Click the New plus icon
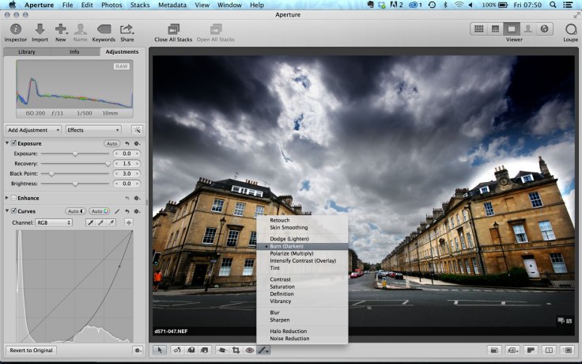The image size is (582, 364). pyautogui.click(x=61, y=29)
